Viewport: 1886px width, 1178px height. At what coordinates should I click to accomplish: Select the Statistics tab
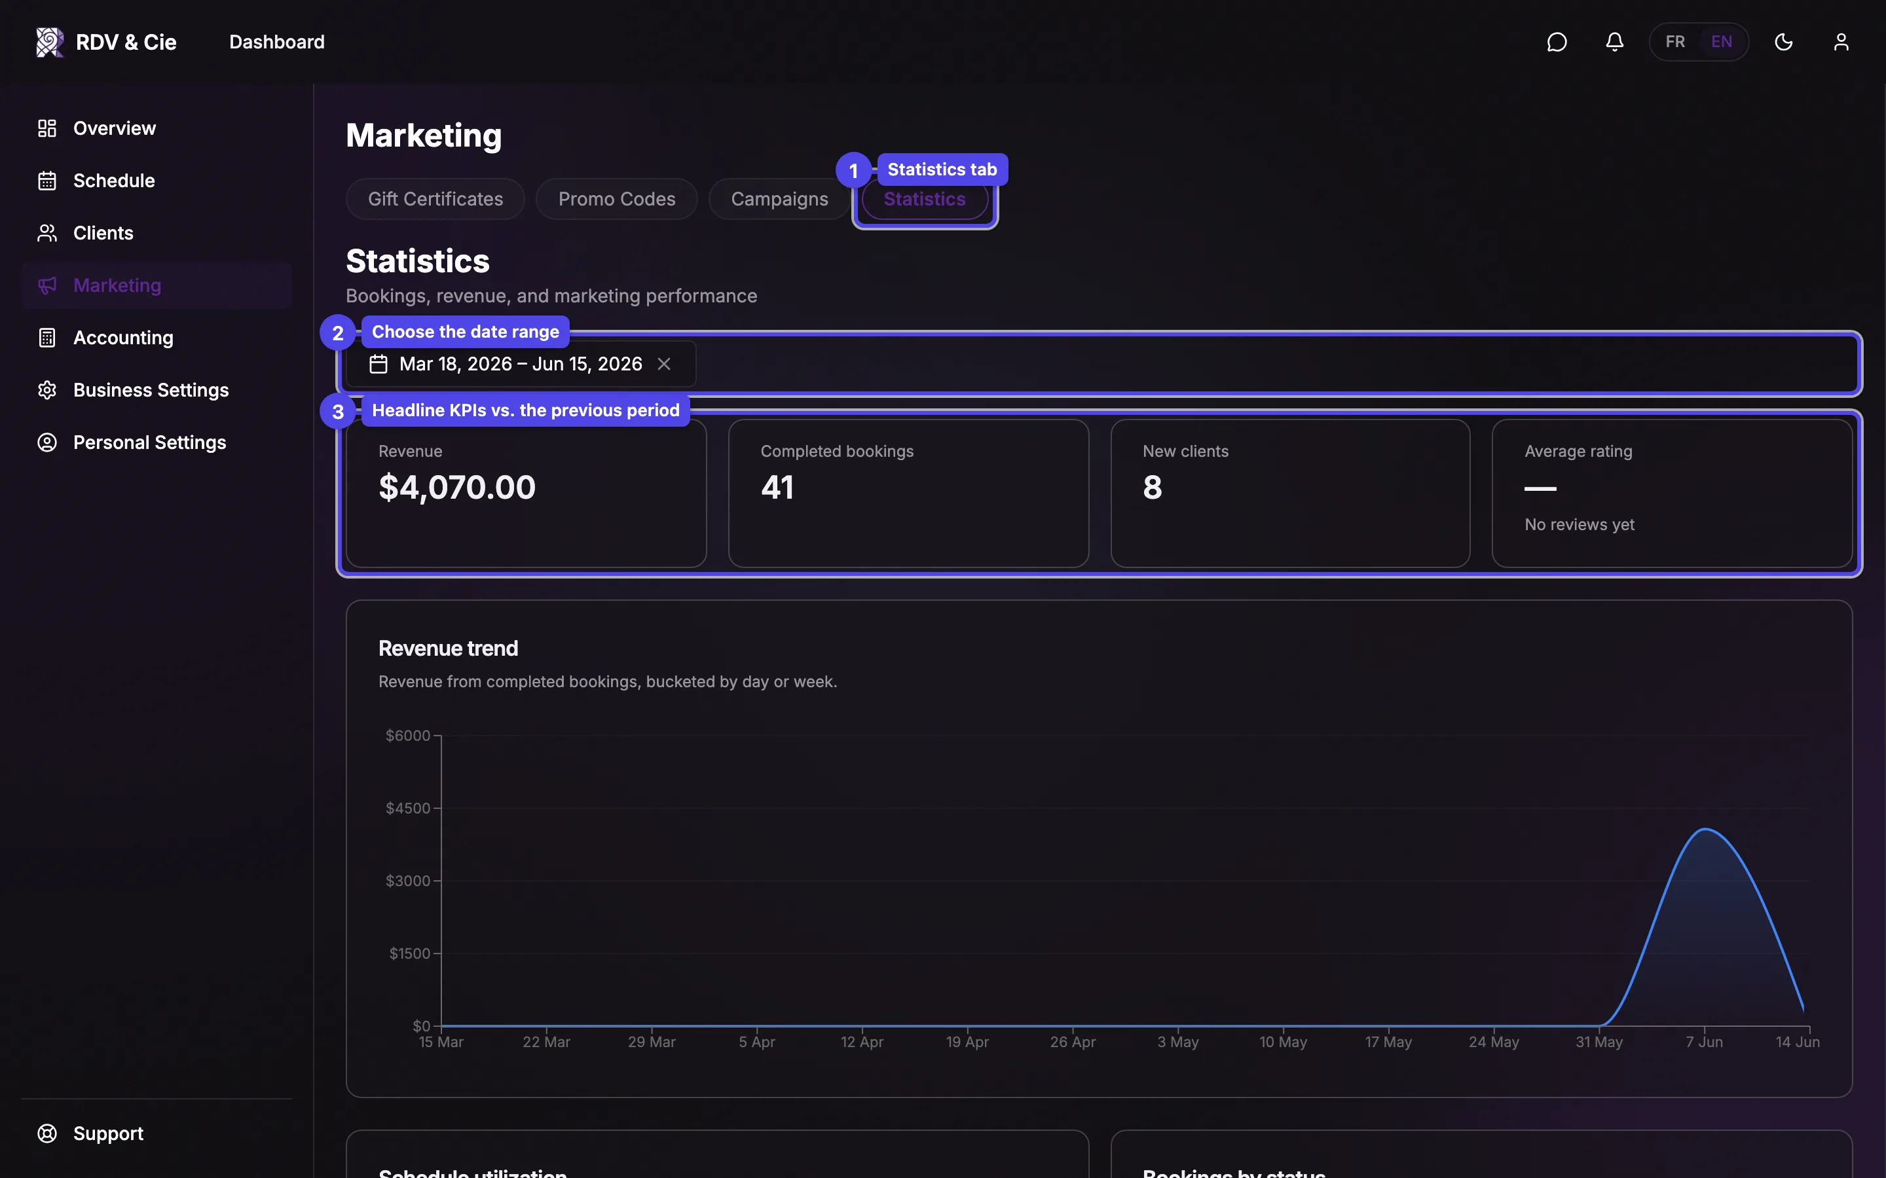coord(924,200)
